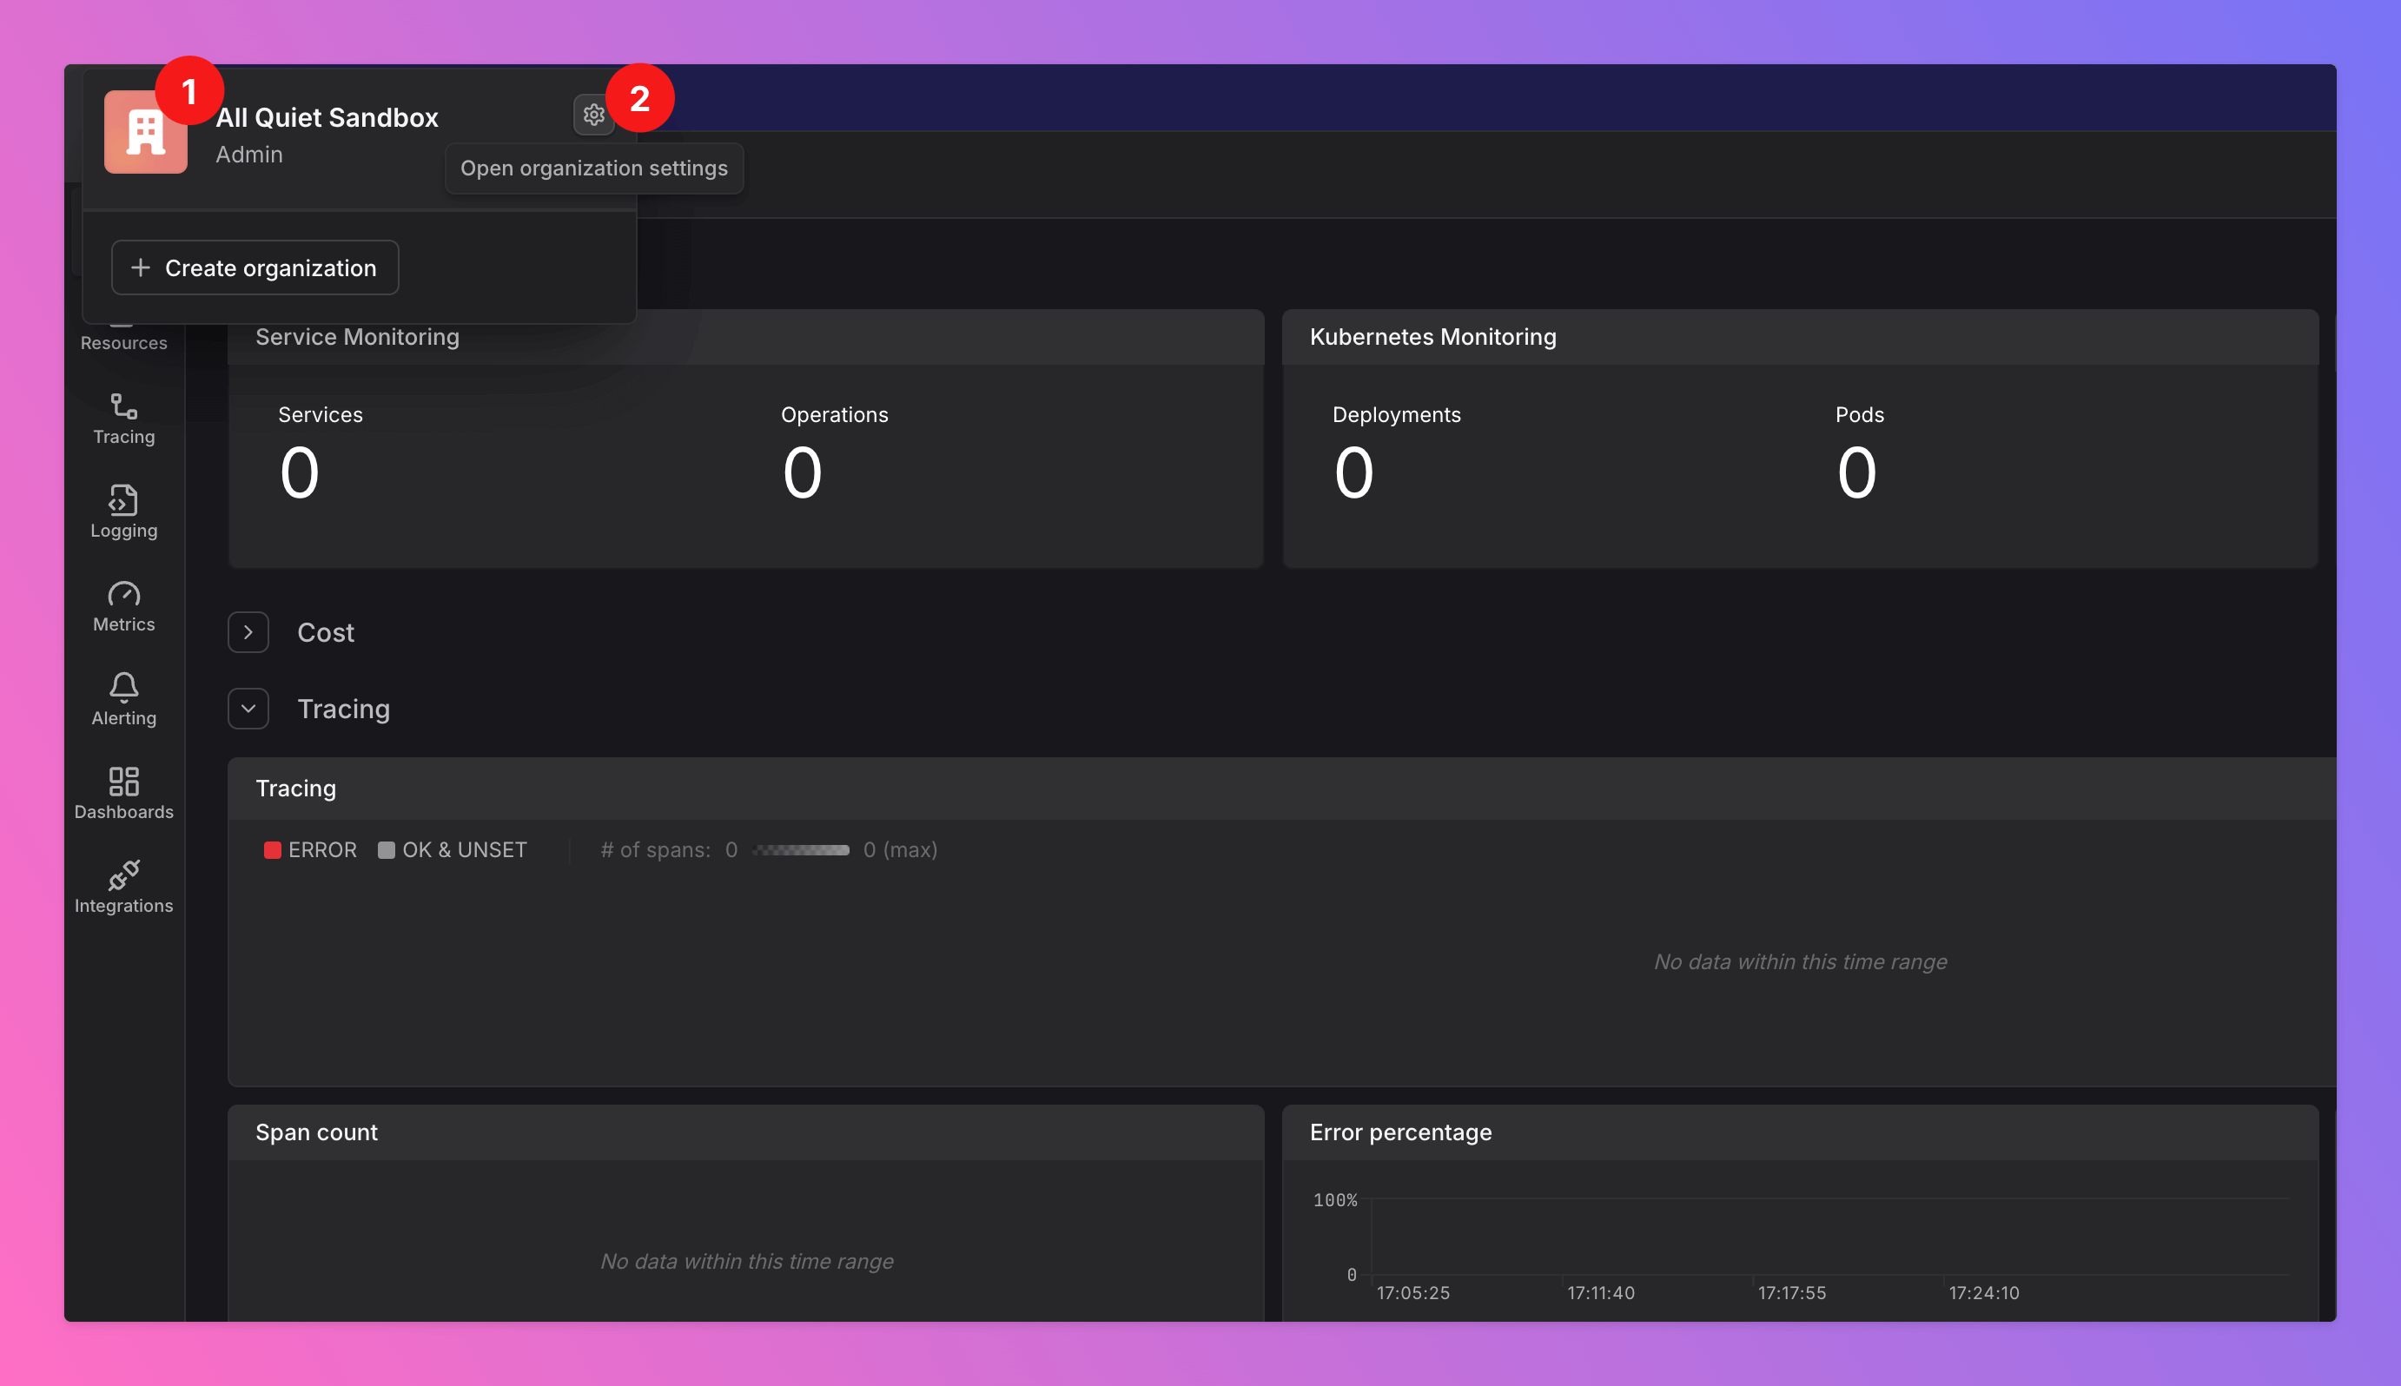The width and height of the screenshot is (2401, 1386).
Task: Open the Integrations plug icon
Action: 123,875
